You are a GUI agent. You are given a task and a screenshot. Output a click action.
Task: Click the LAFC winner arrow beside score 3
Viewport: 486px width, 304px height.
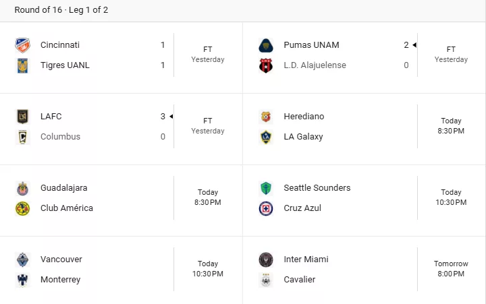pos(171,117)
